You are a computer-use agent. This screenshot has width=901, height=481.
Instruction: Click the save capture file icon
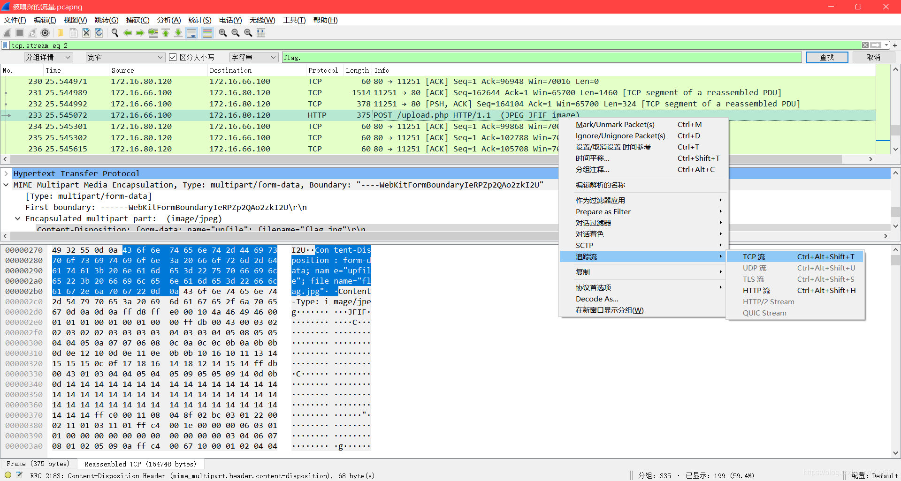(x=74, y=33)
